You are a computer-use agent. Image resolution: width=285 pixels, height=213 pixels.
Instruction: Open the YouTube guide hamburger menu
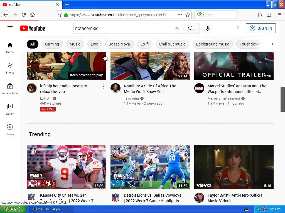(10, 28)
